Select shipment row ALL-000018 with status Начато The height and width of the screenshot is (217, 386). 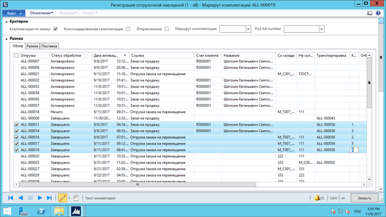pos(190,112)
